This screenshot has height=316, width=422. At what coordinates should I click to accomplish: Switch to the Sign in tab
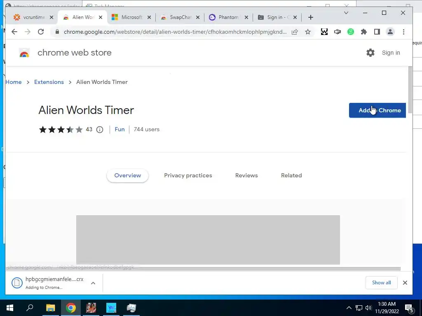click(277, 17)
